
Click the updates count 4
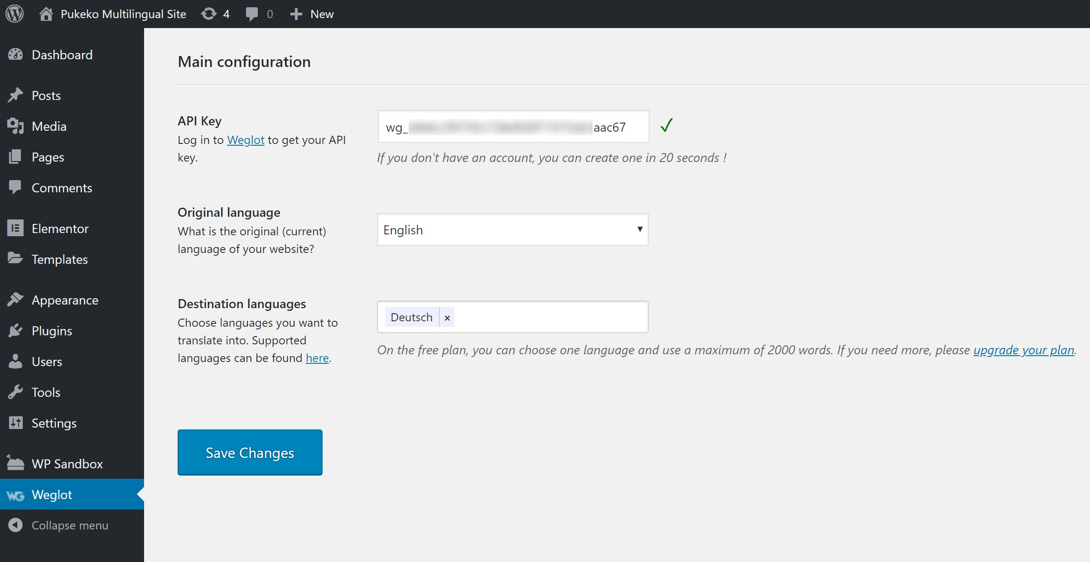coord(226,14)
